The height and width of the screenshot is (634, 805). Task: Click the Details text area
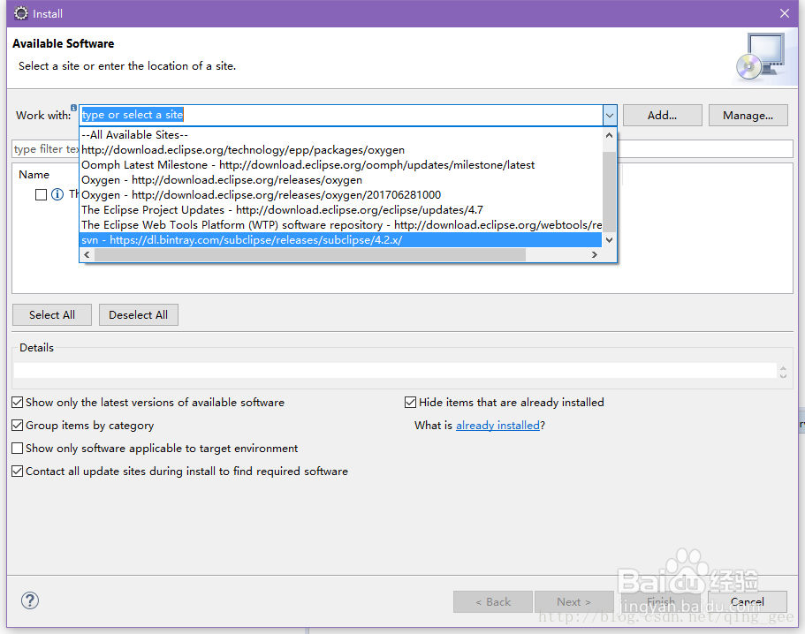395,370
